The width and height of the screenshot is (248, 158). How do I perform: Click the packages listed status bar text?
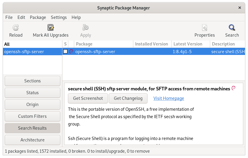coord(77,151)
